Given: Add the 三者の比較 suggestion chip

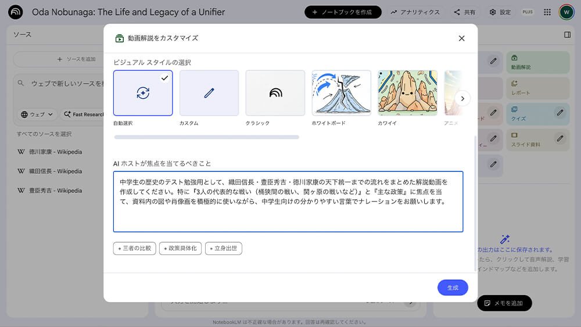Looking at the screenshot, I should click(x=134, y=249).
